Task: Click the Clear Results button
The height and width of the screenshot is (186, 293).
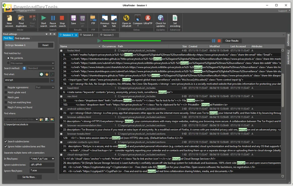Action: pos(231,41)
